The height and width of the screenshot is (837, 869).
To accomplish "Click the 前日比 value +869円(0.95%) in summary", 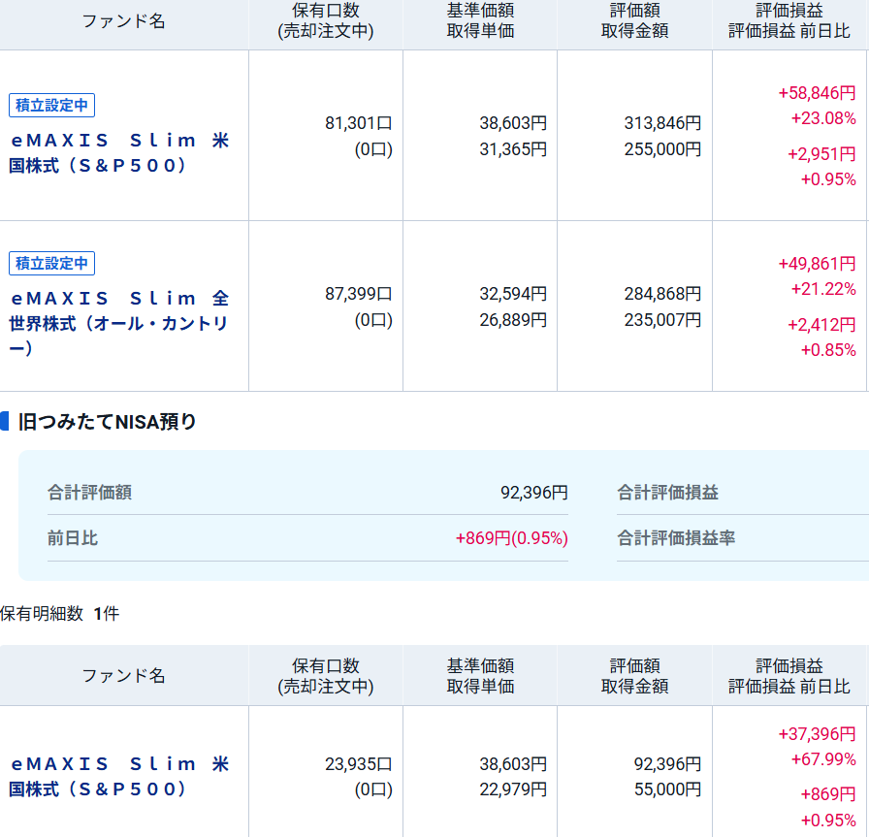I will coord(511,538).
